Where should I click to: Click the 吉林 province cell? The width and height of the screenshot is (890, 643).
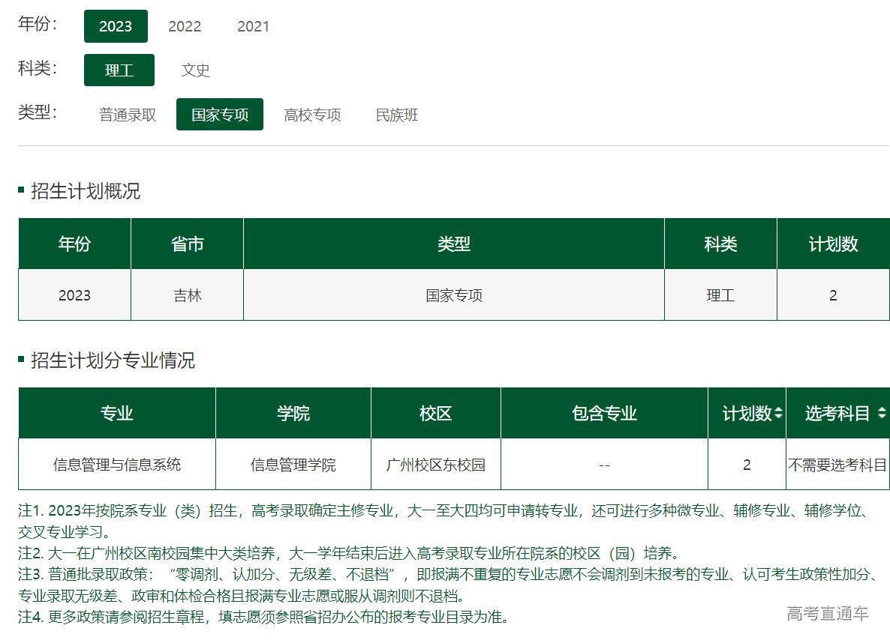[187, 295]
